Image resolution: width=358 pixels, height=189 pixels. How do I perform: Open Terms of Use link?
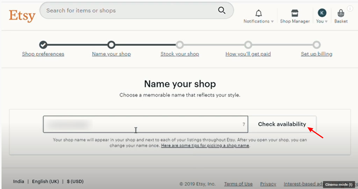238,184
